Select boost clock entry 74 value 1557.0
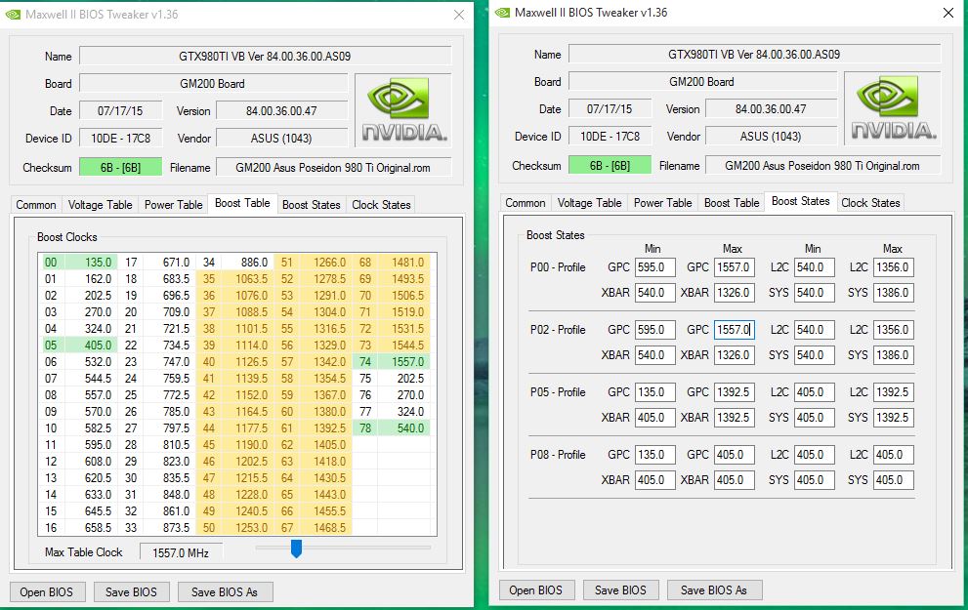This screenshot has width=968, height=610. (x=403, y=362)
